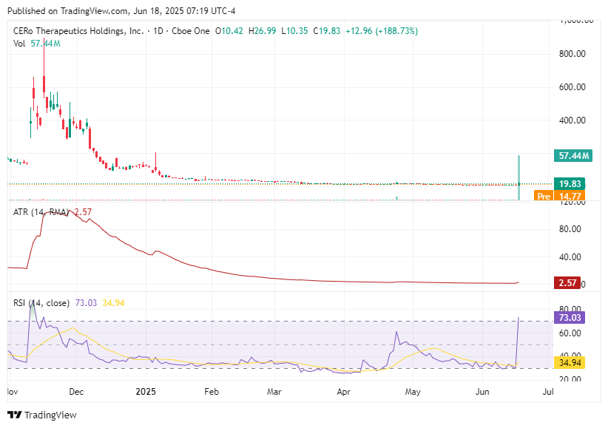Click the close price value C19.83
Image resolution: width=608 pixels, height=428 pixels.
coord(326,31)
